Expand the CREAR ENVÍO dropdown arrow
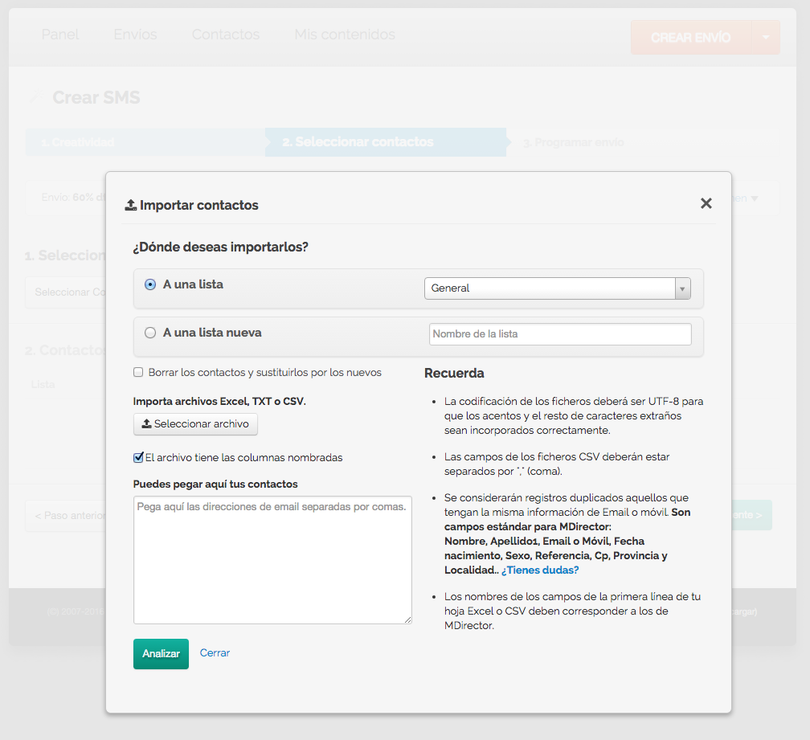The height and width of the screenshot is (740, 810). (x=766, y=38)
